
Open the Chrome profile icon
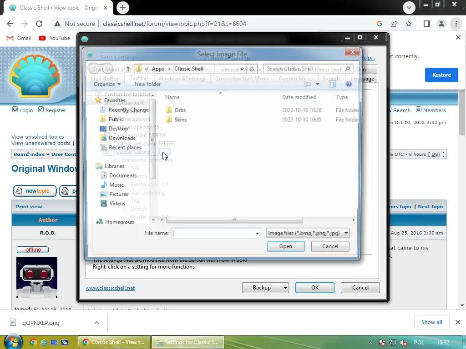[441, 24]
